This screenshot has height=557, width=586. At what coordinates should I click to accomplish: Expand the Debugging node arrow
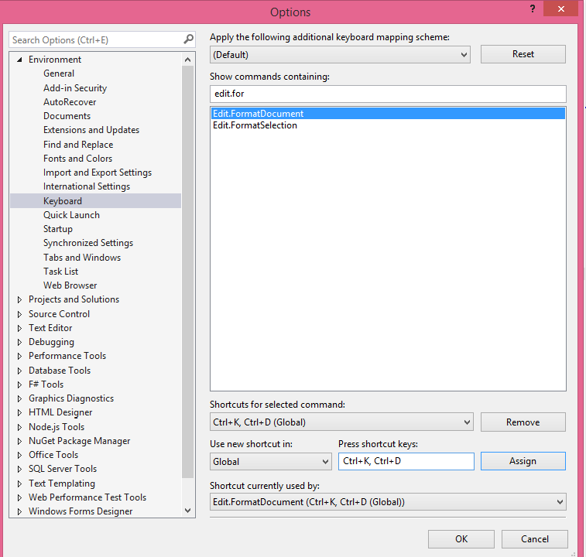(20, 342)
